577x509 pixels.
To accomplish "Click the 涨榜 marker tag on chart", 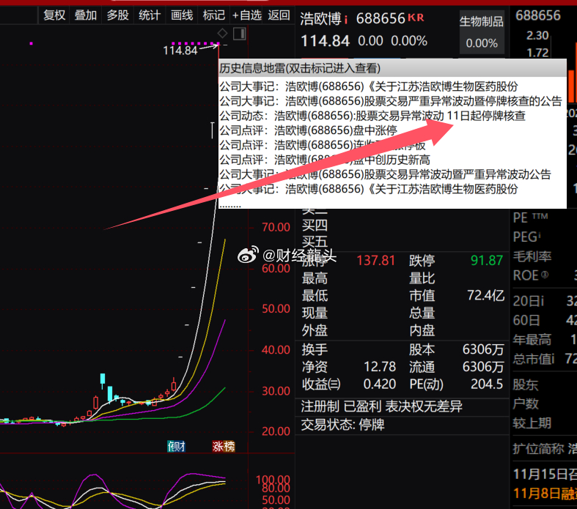I will [224, 447].
